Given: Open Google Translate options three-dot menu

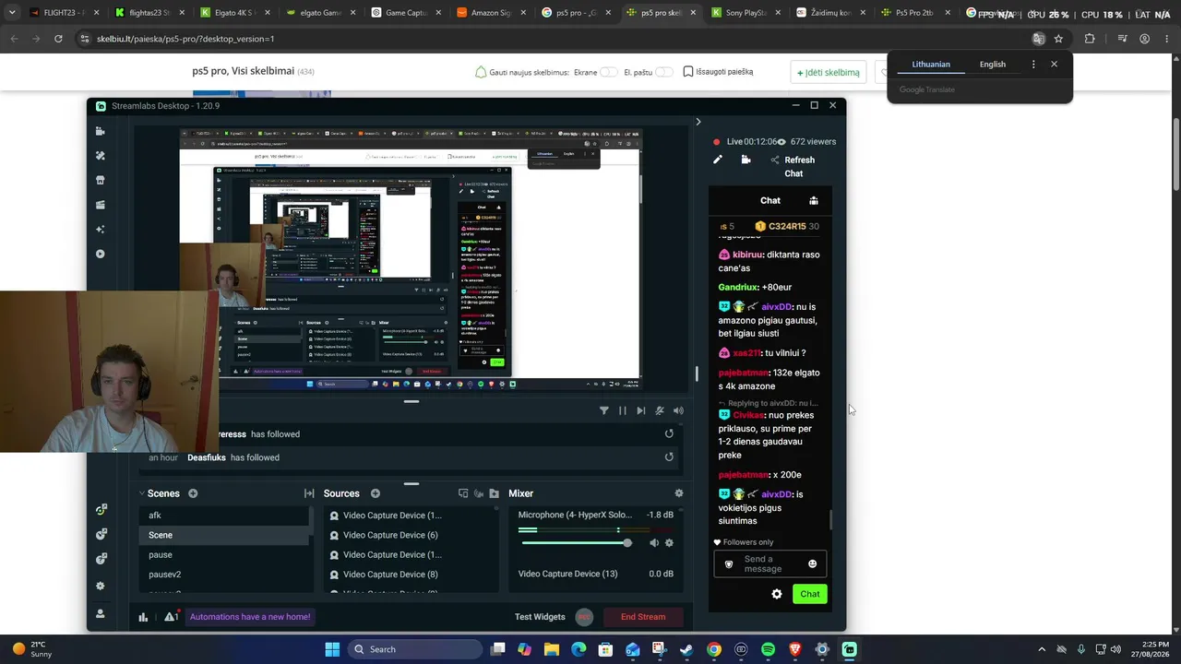Looking at the screenshot, I should (x=1033, y=65).
